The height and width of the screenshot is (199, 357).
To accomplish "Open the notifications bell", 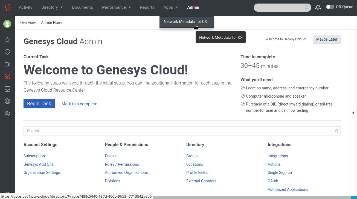I will tap(318, 8).
